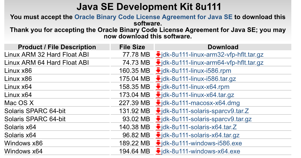Click red download icon beside macosx-x64.dmg
This screenshot has width=301, height=158.
[158, 103]
